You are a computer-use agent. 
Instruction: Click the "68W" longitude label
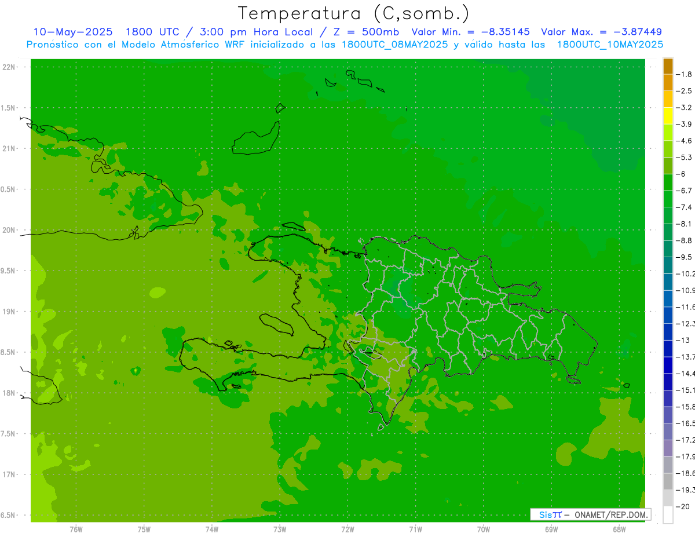[x=619, y=529]
